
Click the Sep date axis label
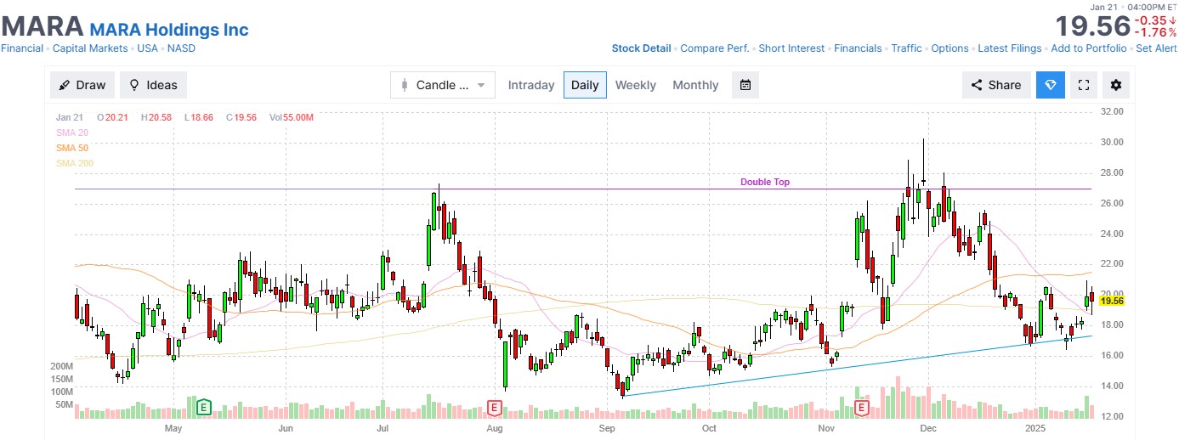point(607,430)
